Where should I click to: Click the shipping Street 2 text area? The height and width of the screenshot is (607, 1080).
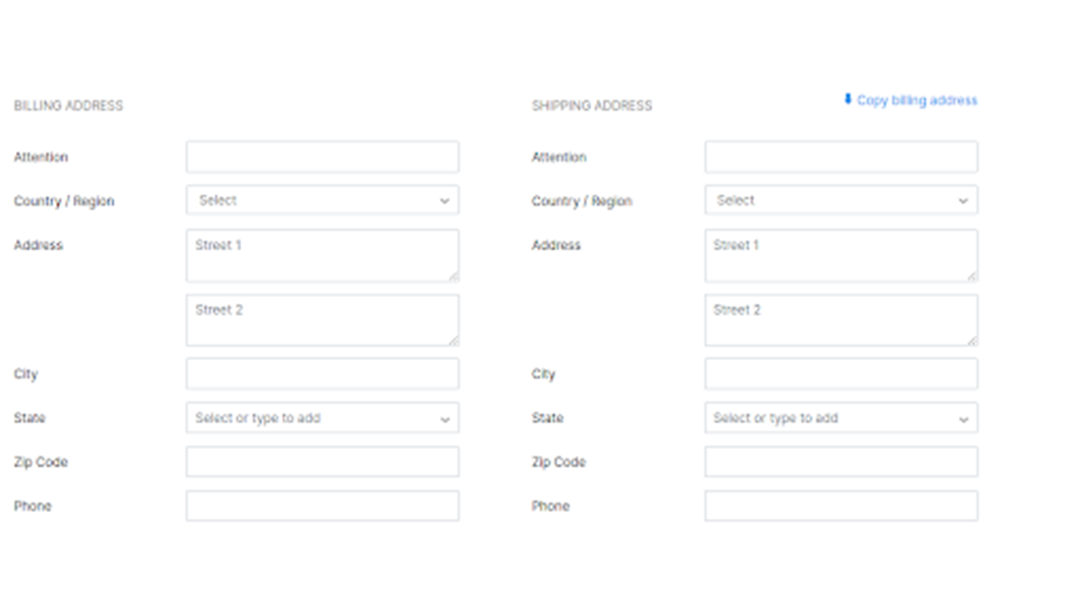point(841,320)
